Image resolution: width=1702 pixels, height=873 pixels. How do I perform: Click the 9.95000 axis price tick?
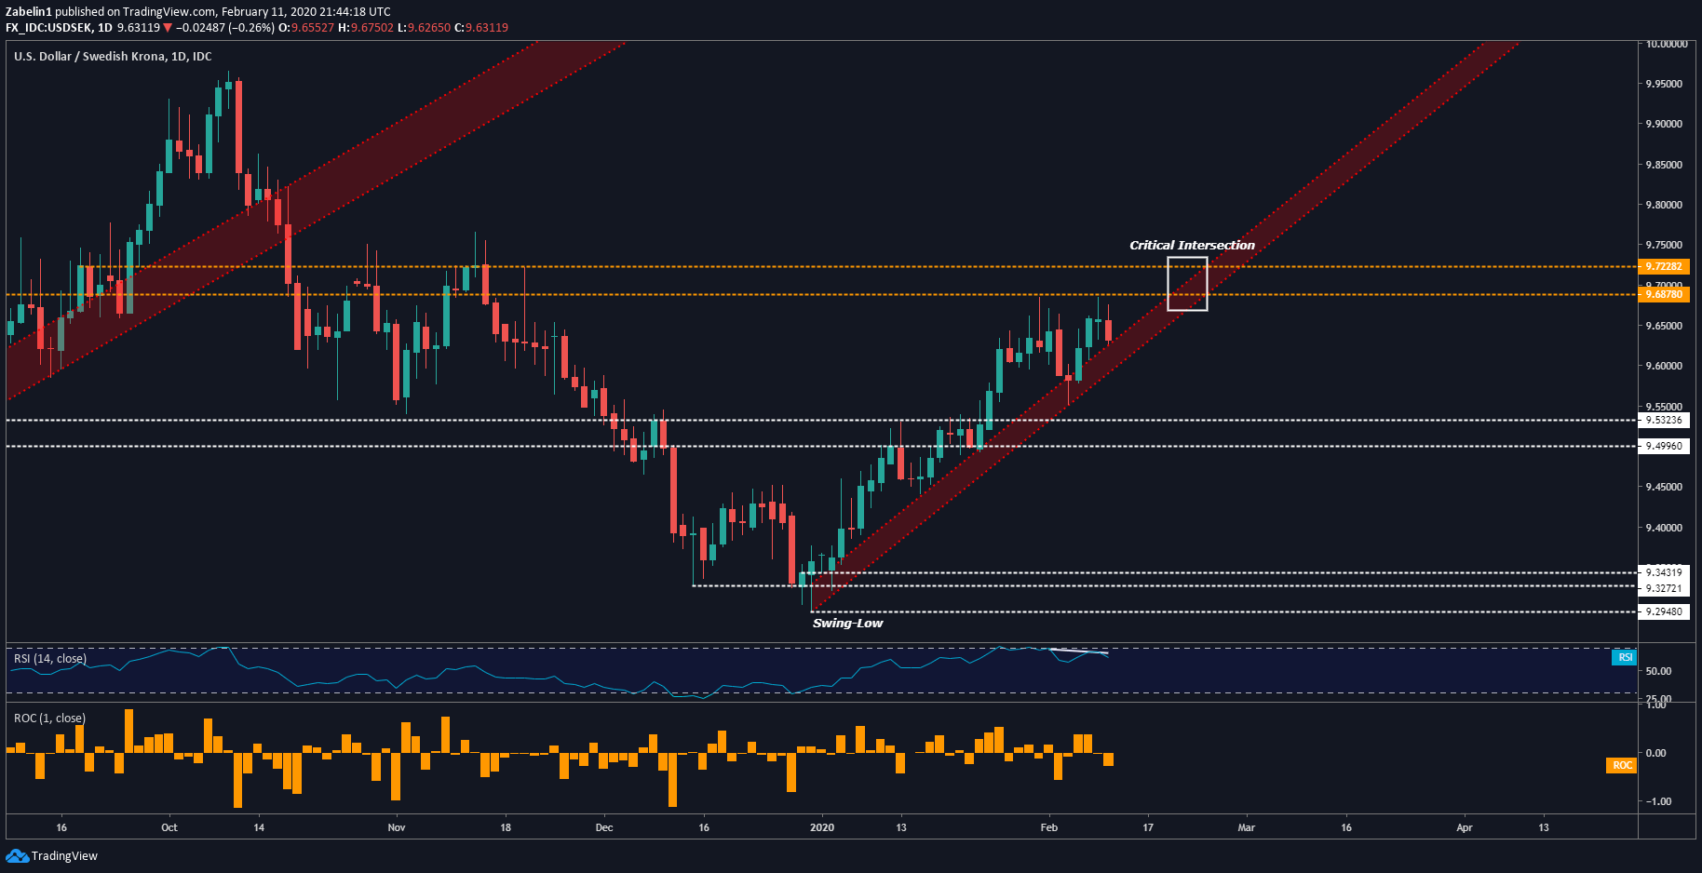1664,84
